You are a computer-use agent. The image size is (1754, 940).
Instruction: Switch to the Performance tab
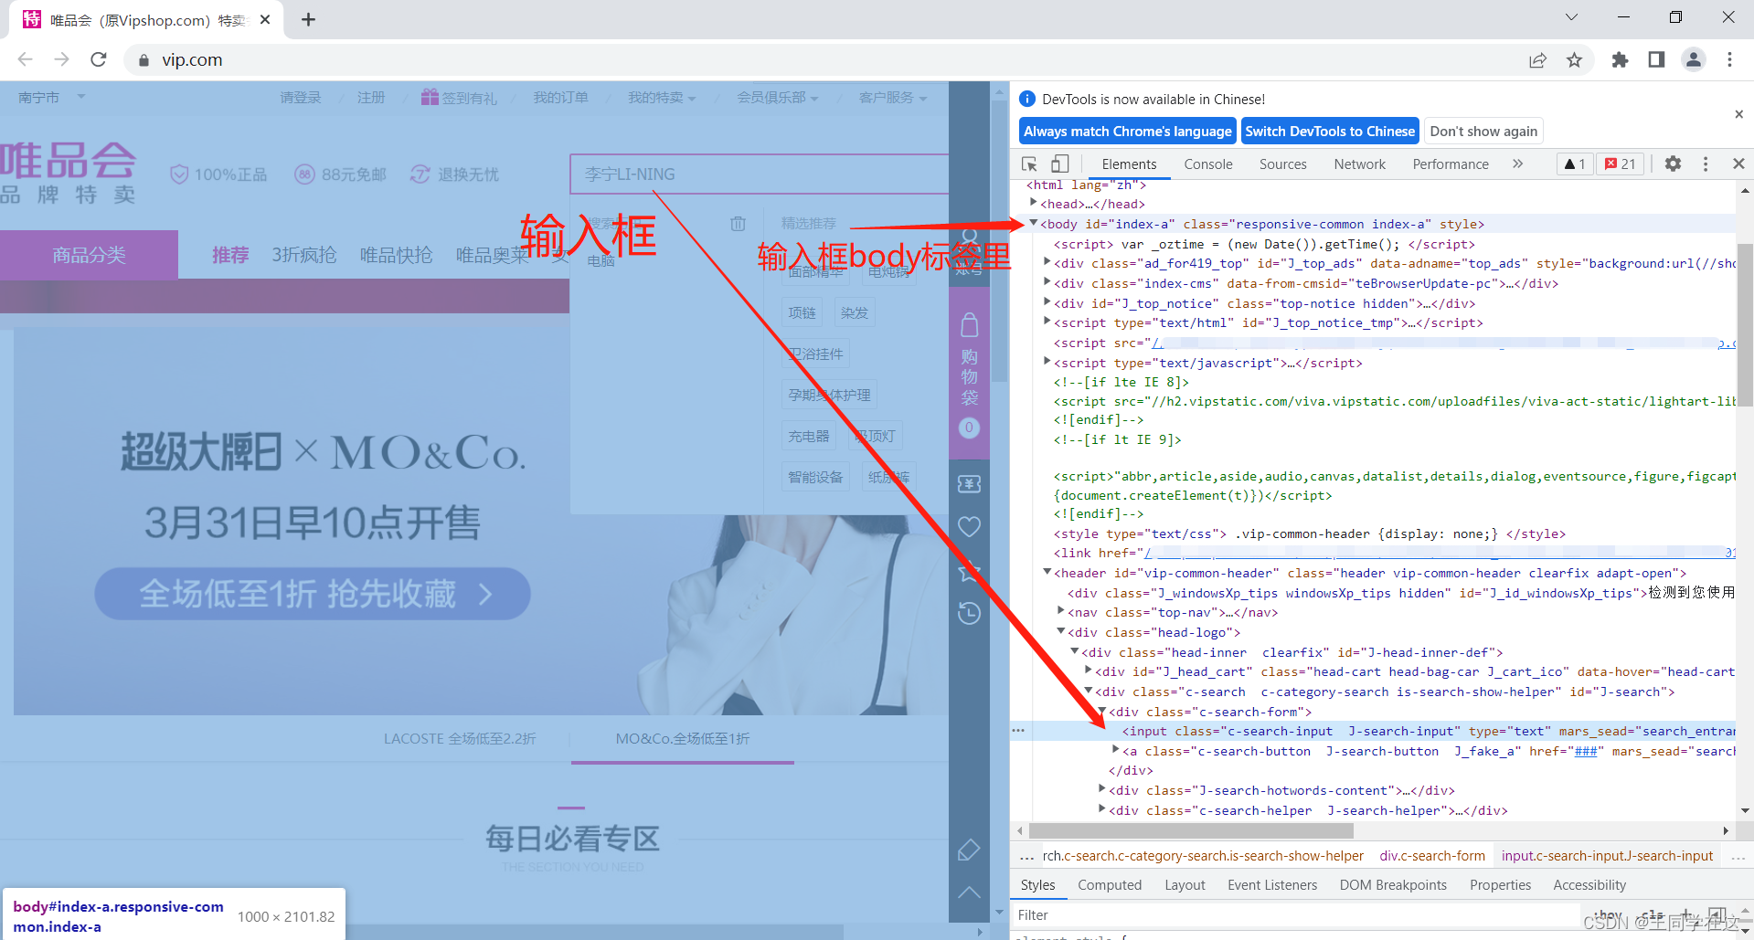(1451, 164)
